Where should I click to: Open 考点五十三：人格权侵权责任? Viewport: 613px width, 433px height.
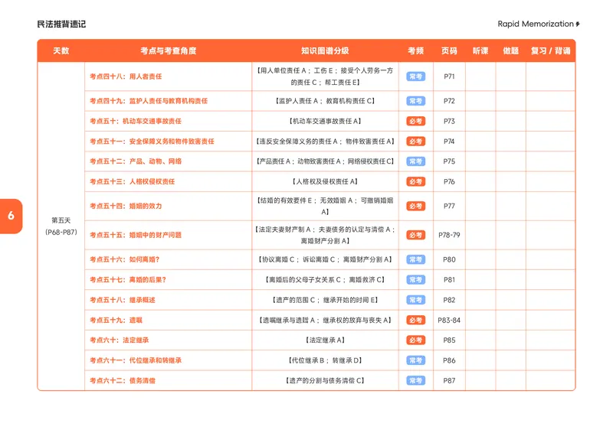[132, 181]
